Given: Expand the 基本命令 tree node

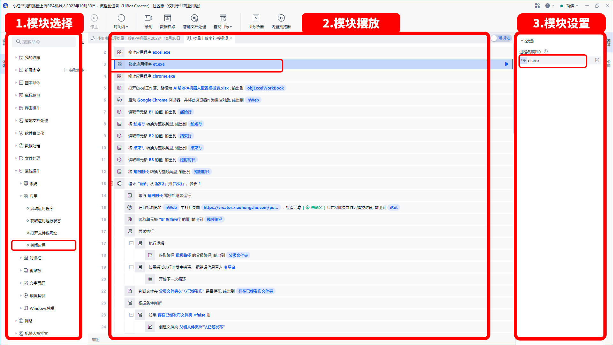Looking at the screenshot, I should [16, 83].
